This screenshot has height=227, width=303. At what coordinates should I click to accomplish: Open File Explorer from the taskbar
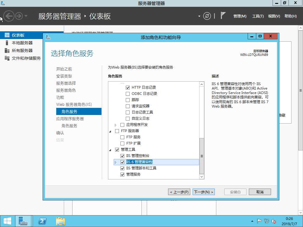click(61, 221)
